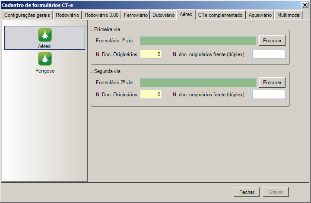Click Segunda via dúplex frente field
This screenshot has width=311, height=203.
point(269,95)
